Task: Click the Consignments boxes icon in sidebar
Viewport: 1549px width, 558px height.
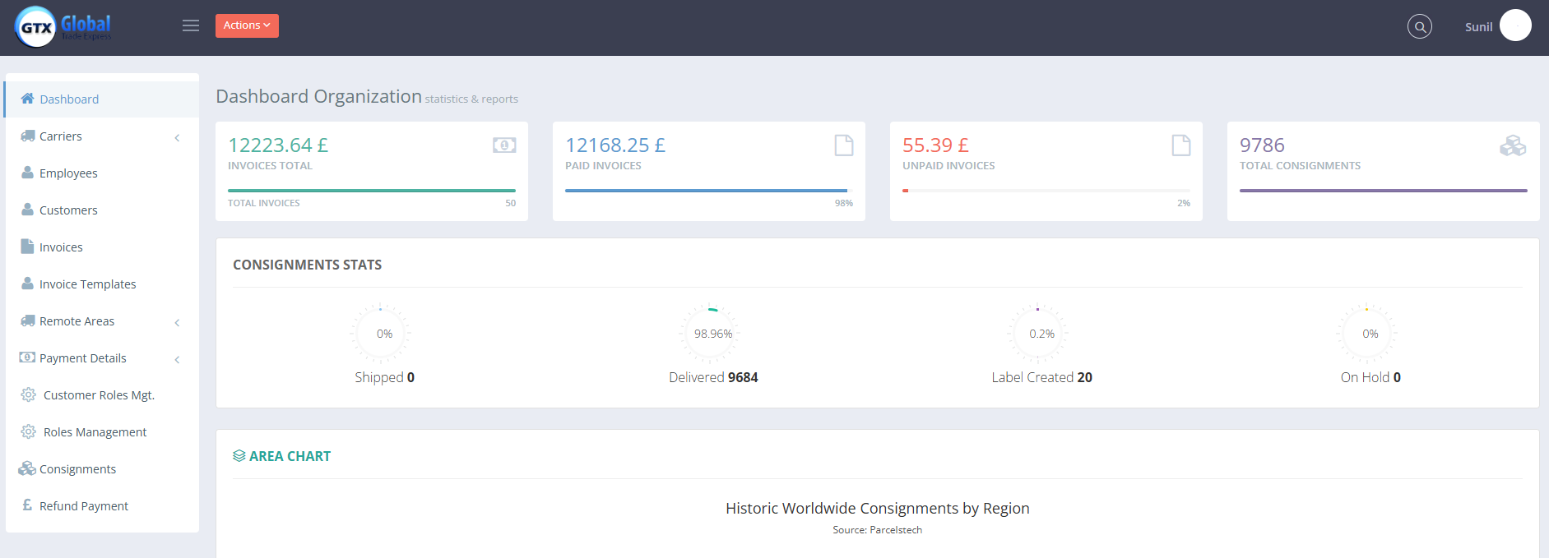Action: (x=27, y=468)
